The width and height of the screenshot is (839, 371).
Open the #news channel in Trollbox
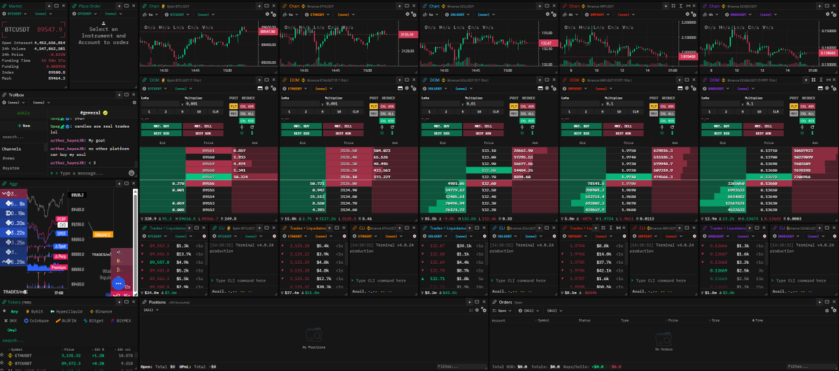pyautogui.click(x=8, y=158)
